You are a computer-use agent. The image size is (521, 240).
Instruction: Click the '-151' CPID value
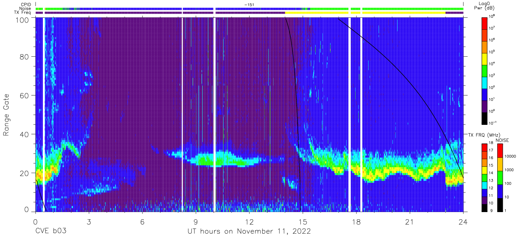coord(249,5)
